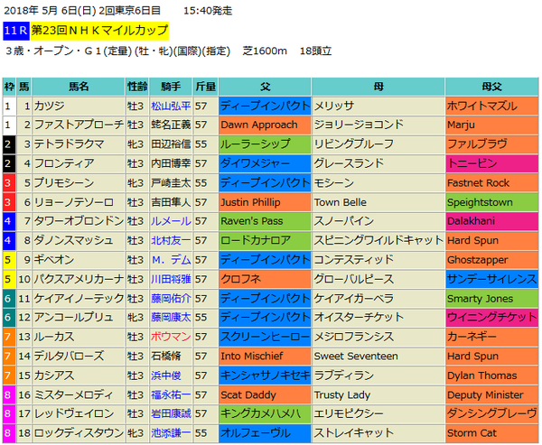542x445 pixels.
Task: Open jockey link 川田将雅
Action: (171, 279)
